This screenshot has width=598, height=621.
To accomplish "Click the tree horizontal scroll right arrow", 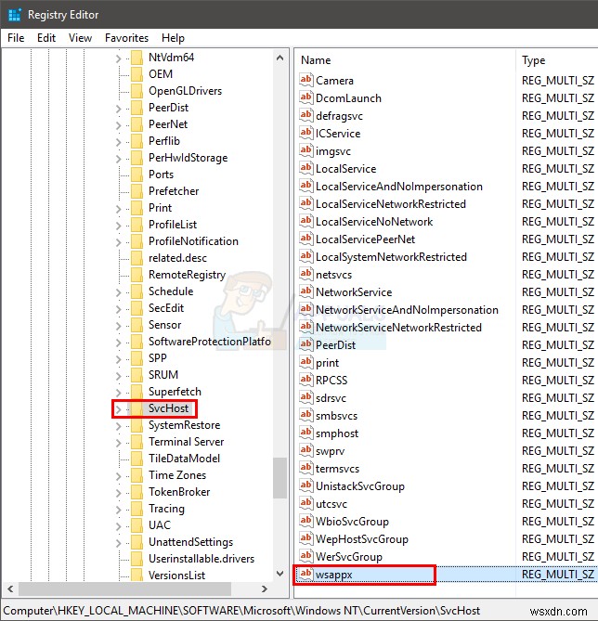I will pos(265,589).
